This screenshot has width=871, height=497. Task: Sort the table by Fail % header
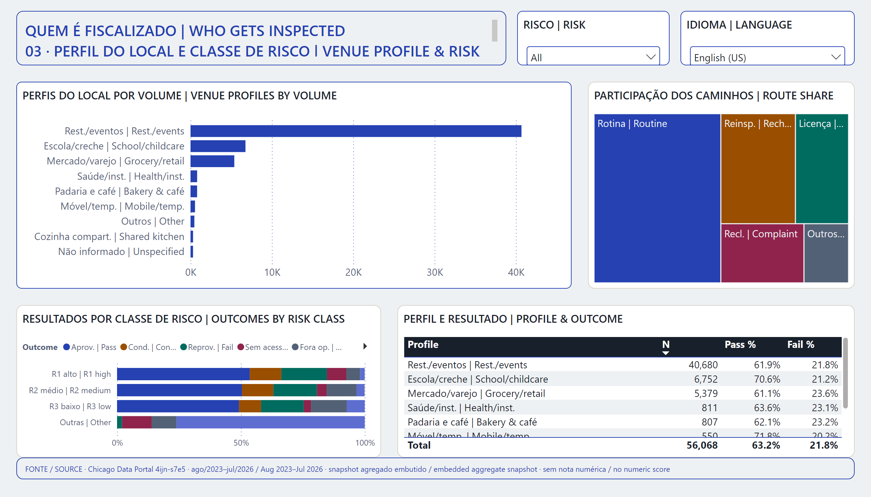[800, 344]
